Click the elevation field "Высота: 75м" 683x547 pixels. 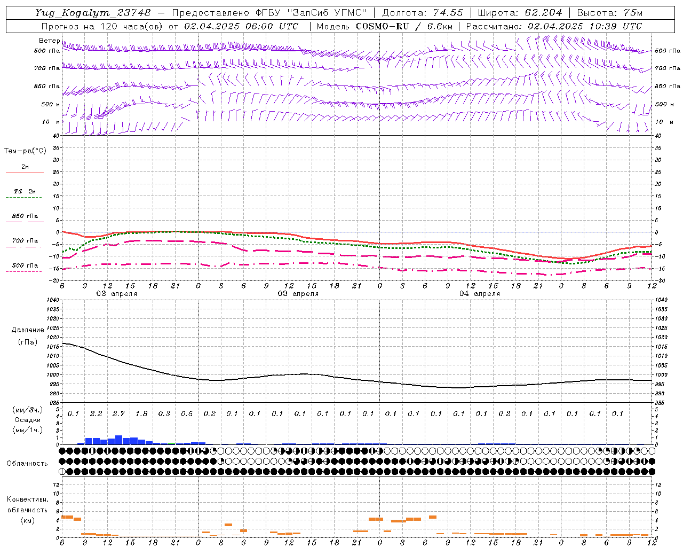click(609, 13)
